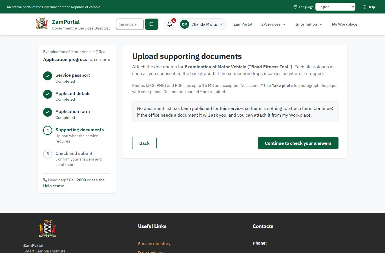Call link 2000 in the help section
This screenshot has width=385, height=253.
point(81,180)
